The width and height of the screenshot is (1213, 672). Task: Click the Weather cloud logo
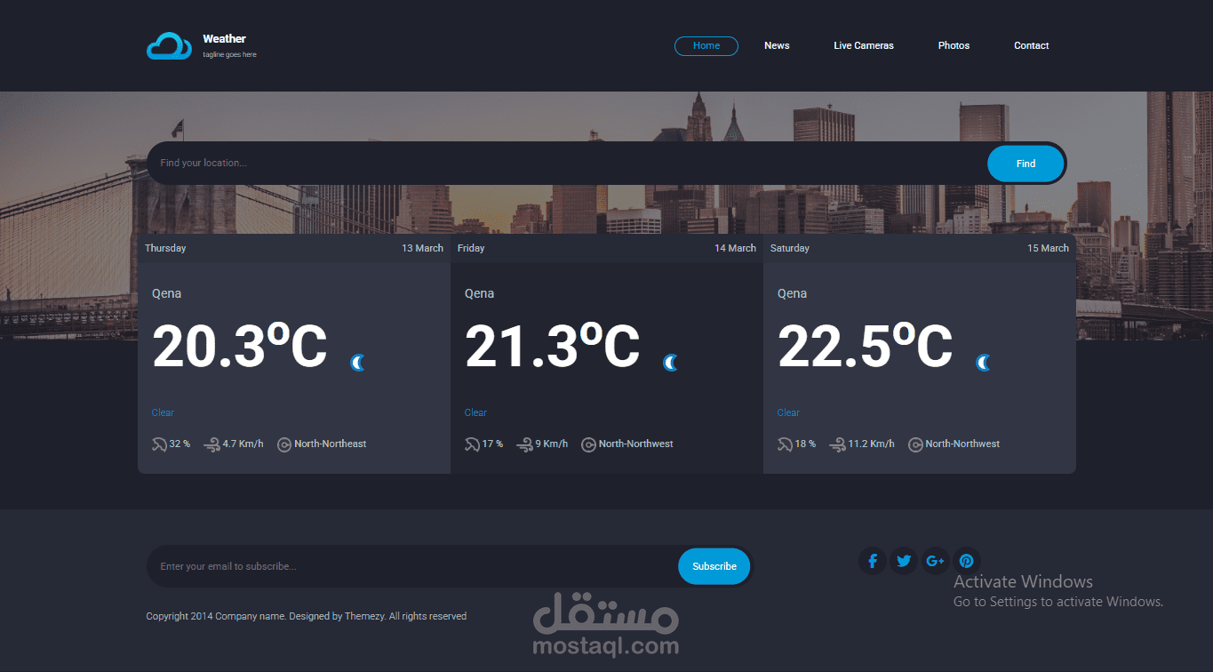tap(168, 44)
